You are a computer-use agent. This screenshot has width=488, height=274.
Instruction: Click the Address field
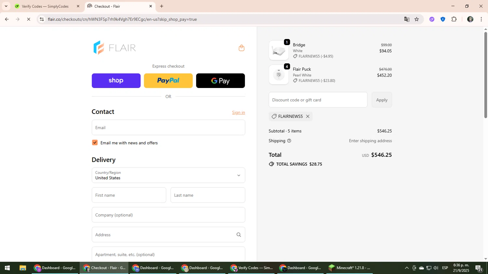tap(168, 235)
